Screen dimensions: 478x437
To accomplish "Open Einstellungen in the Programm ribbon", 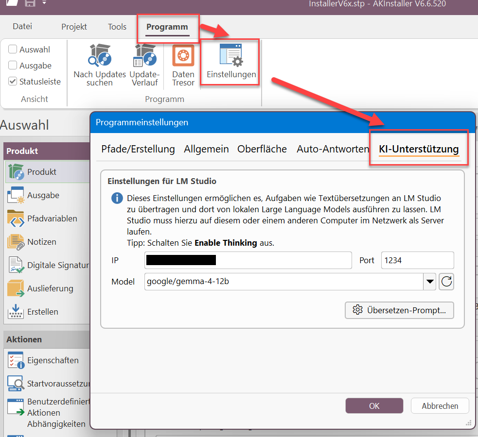I will click(231, 62).
